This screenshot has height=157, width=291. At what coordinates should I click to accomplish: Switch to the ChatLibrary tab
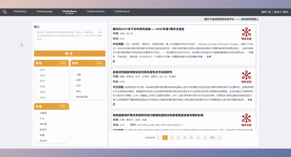pyautogui.click(x=20, y=12)
